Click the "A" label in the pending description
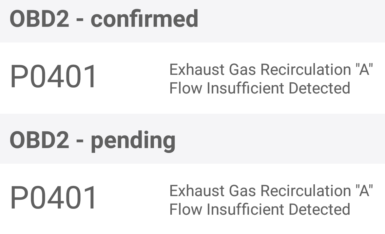385x234 pixels. pos(364,191)
